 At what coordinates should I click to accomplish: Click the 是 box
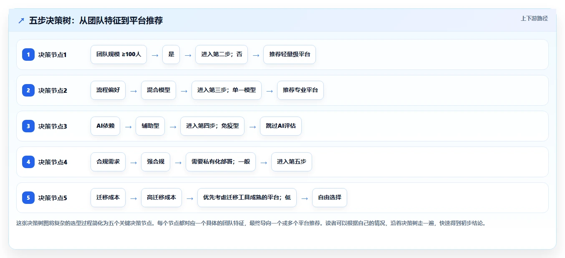coord(171,55)
